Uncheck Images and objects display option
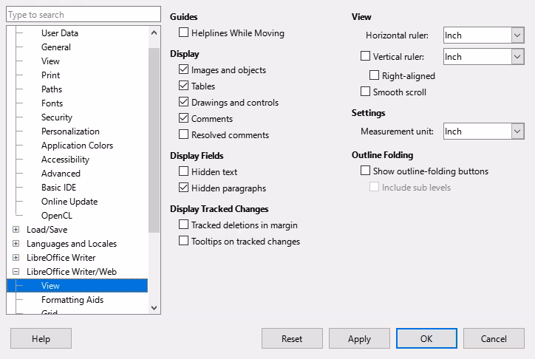This screenshot has height=359, width=535. 183,69
